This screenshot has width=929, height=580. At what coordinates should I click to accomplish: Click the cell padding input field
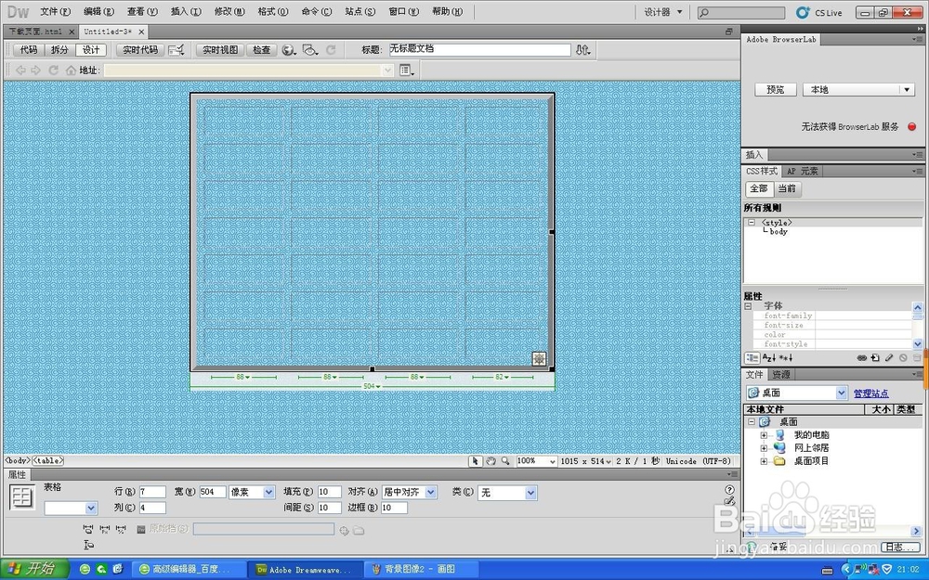point(330,493)
